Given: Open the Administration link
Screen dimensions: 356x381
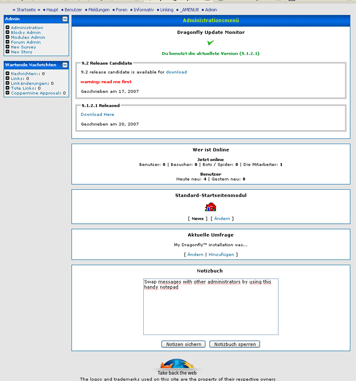Looking at the screenshot, I should click(27, 27).
